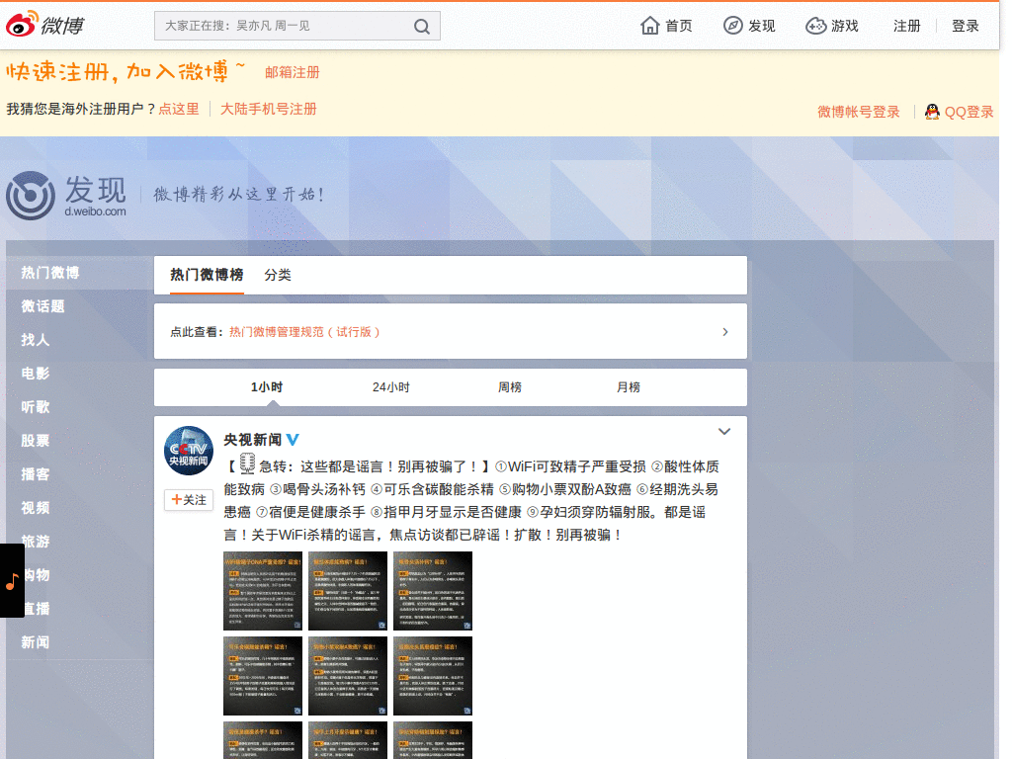Click the orange music note widget
This screenshot has width=1012, height=759.
(x=12, y=581)
